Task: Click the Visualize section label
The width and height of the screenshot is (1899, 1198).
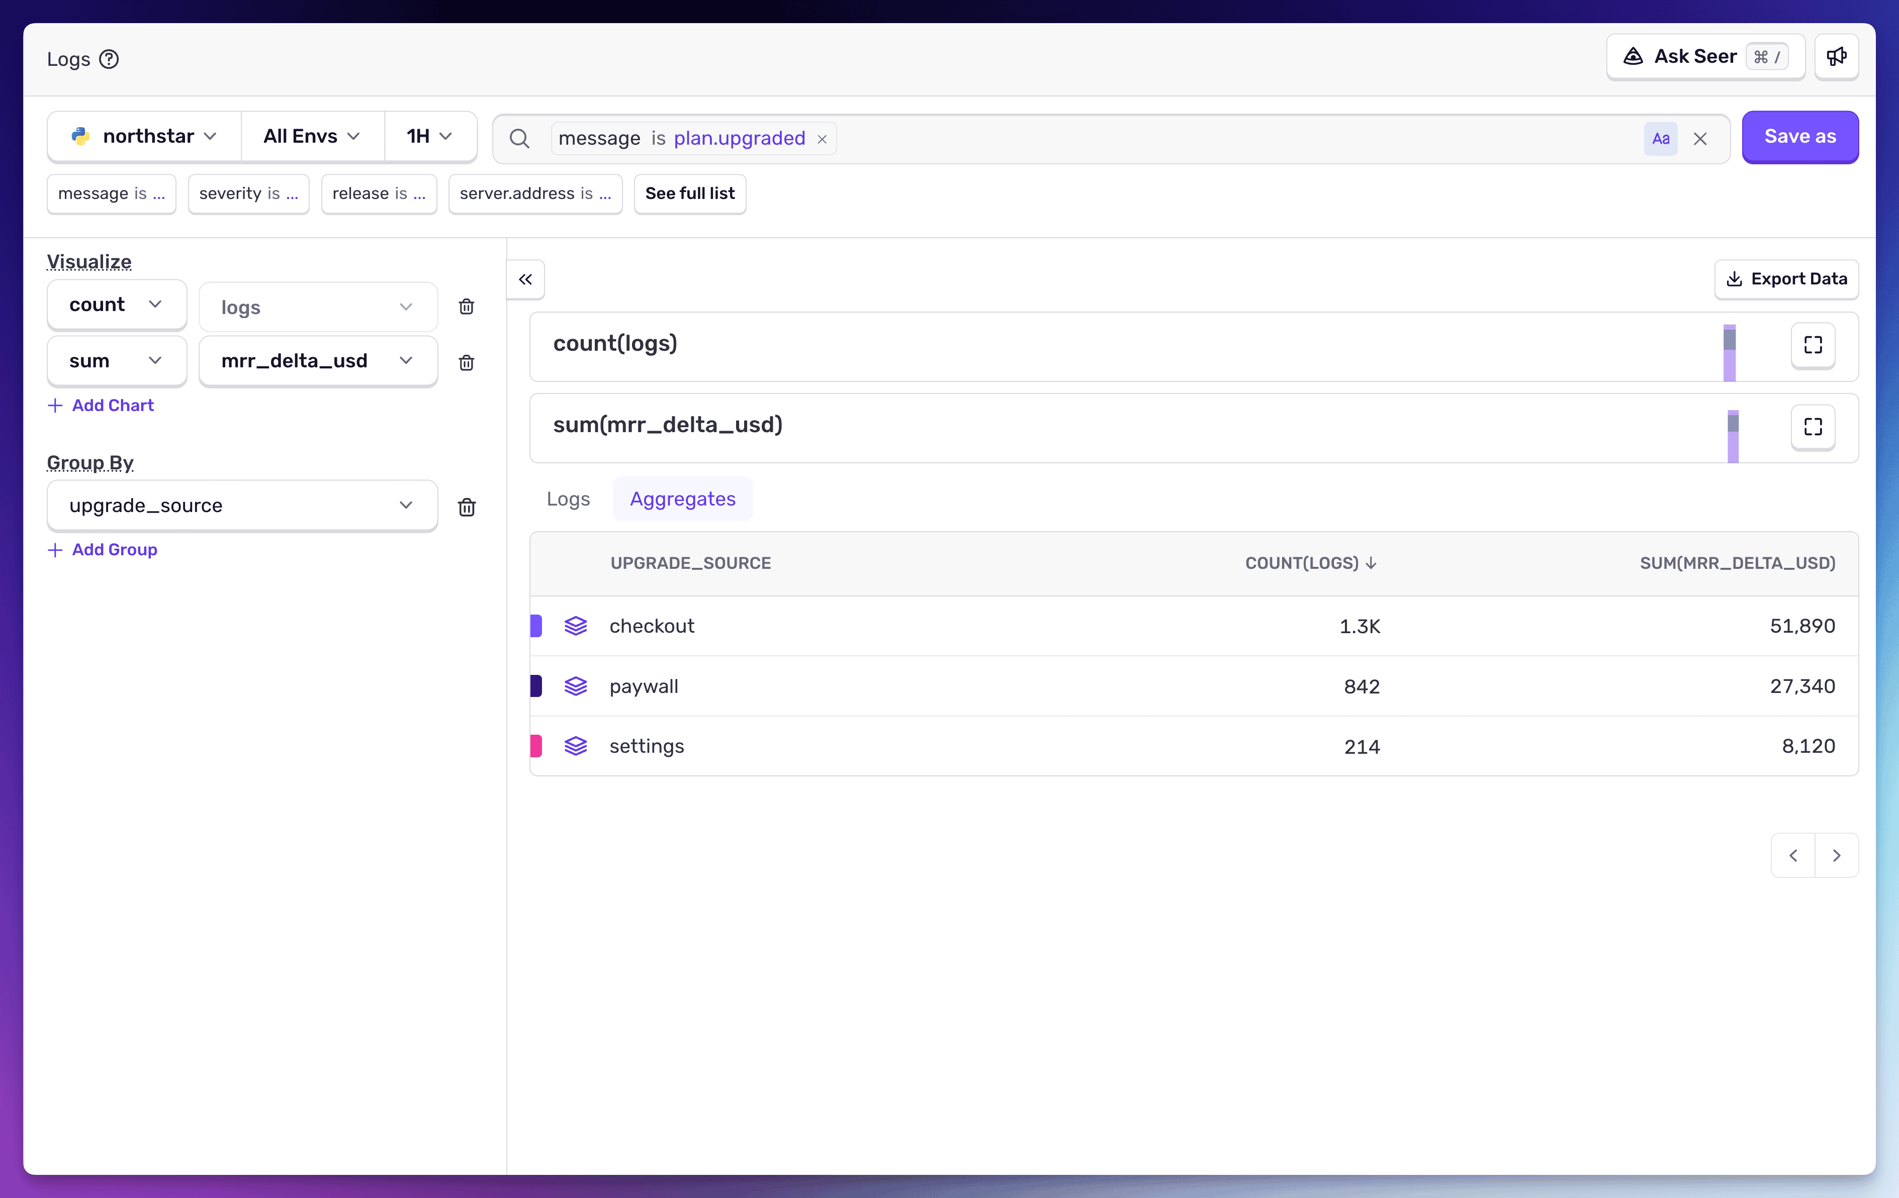Action: tap(89, 262)
